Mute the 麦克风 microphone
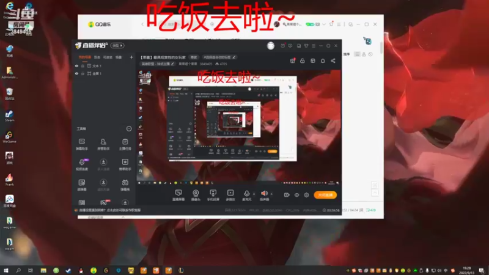Image resolution: width=489 pixels, height=275 pixels. click(246, 195)
